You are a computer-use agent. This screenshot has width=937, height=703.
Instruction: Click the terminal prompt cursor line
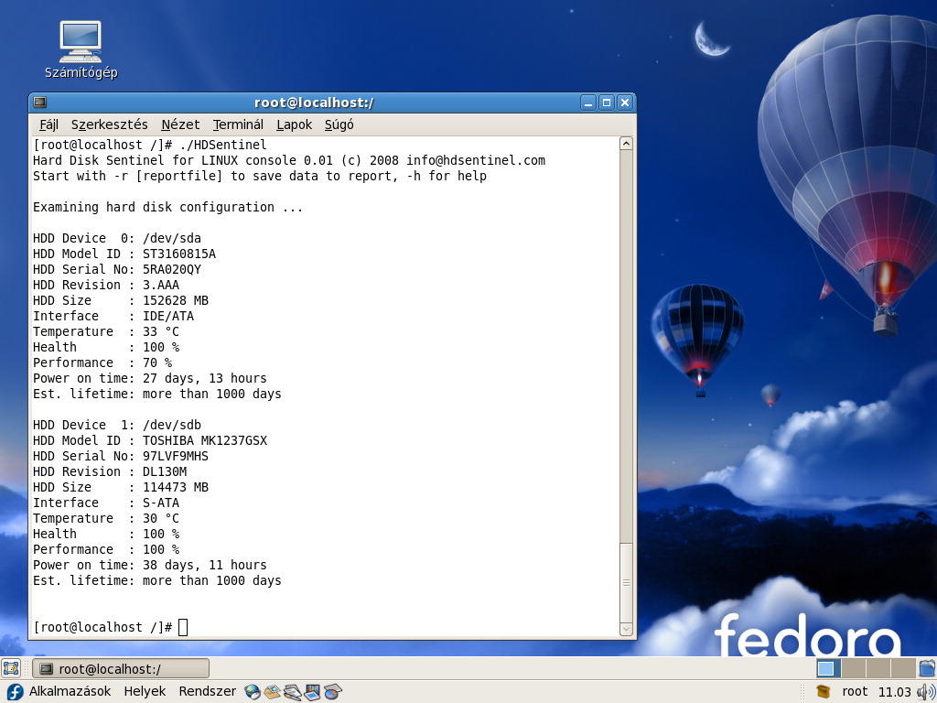click(x=111, y=627)
